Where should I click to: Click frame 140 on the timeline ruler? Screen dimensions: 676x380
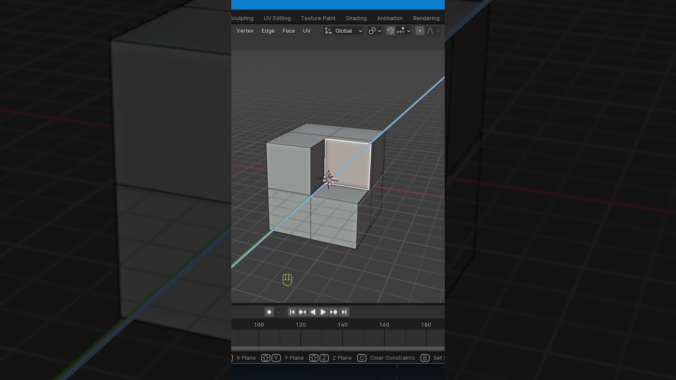click(x=343, y=325)
